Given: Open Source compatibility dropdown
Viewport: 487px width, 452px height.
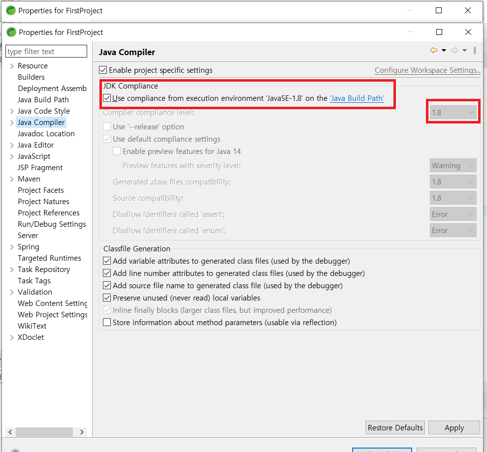Looking at the screenshot, I should (x=453, y=198).
